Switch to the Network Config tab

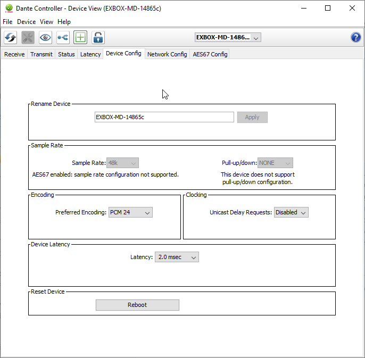point(167,54)
